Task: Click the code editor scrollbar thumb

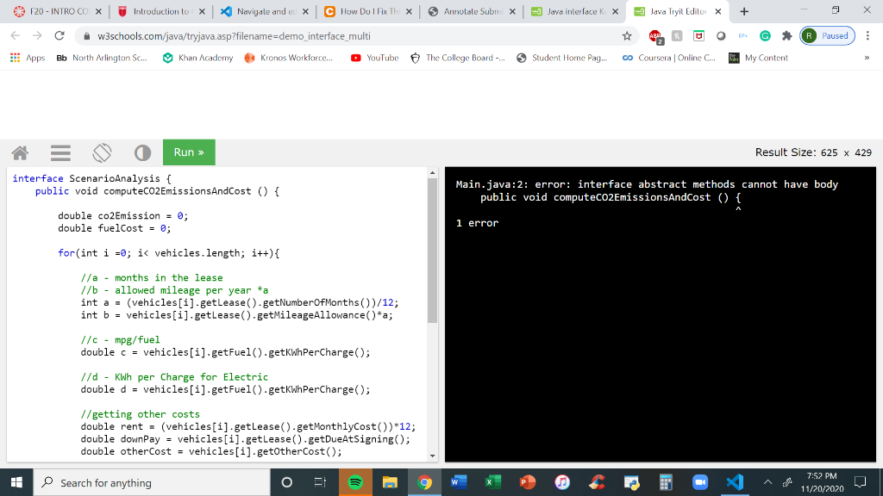Action: coord(432,251)
